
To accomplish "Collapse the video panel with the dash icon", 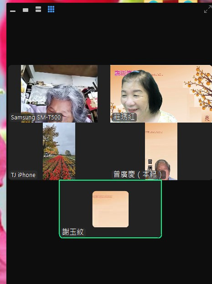I will [x=13, y=11].
